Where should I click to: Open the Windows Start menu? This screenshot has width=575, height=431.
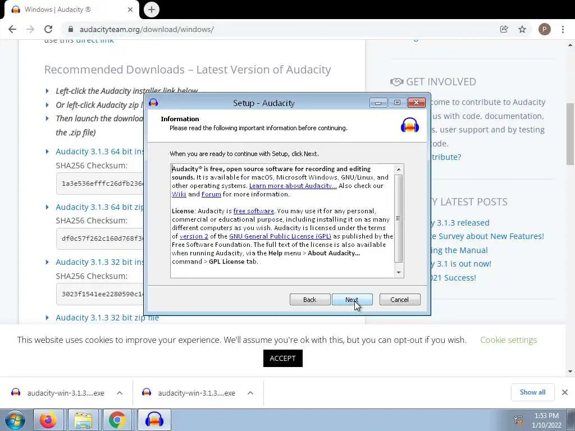pos(15,420)
